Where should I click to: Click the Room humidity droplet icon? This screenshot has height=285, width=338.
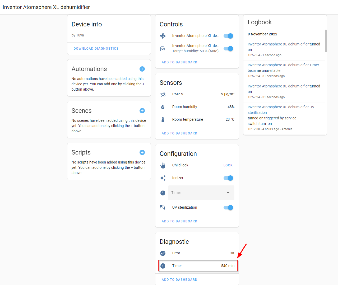(x=163, y=107)
